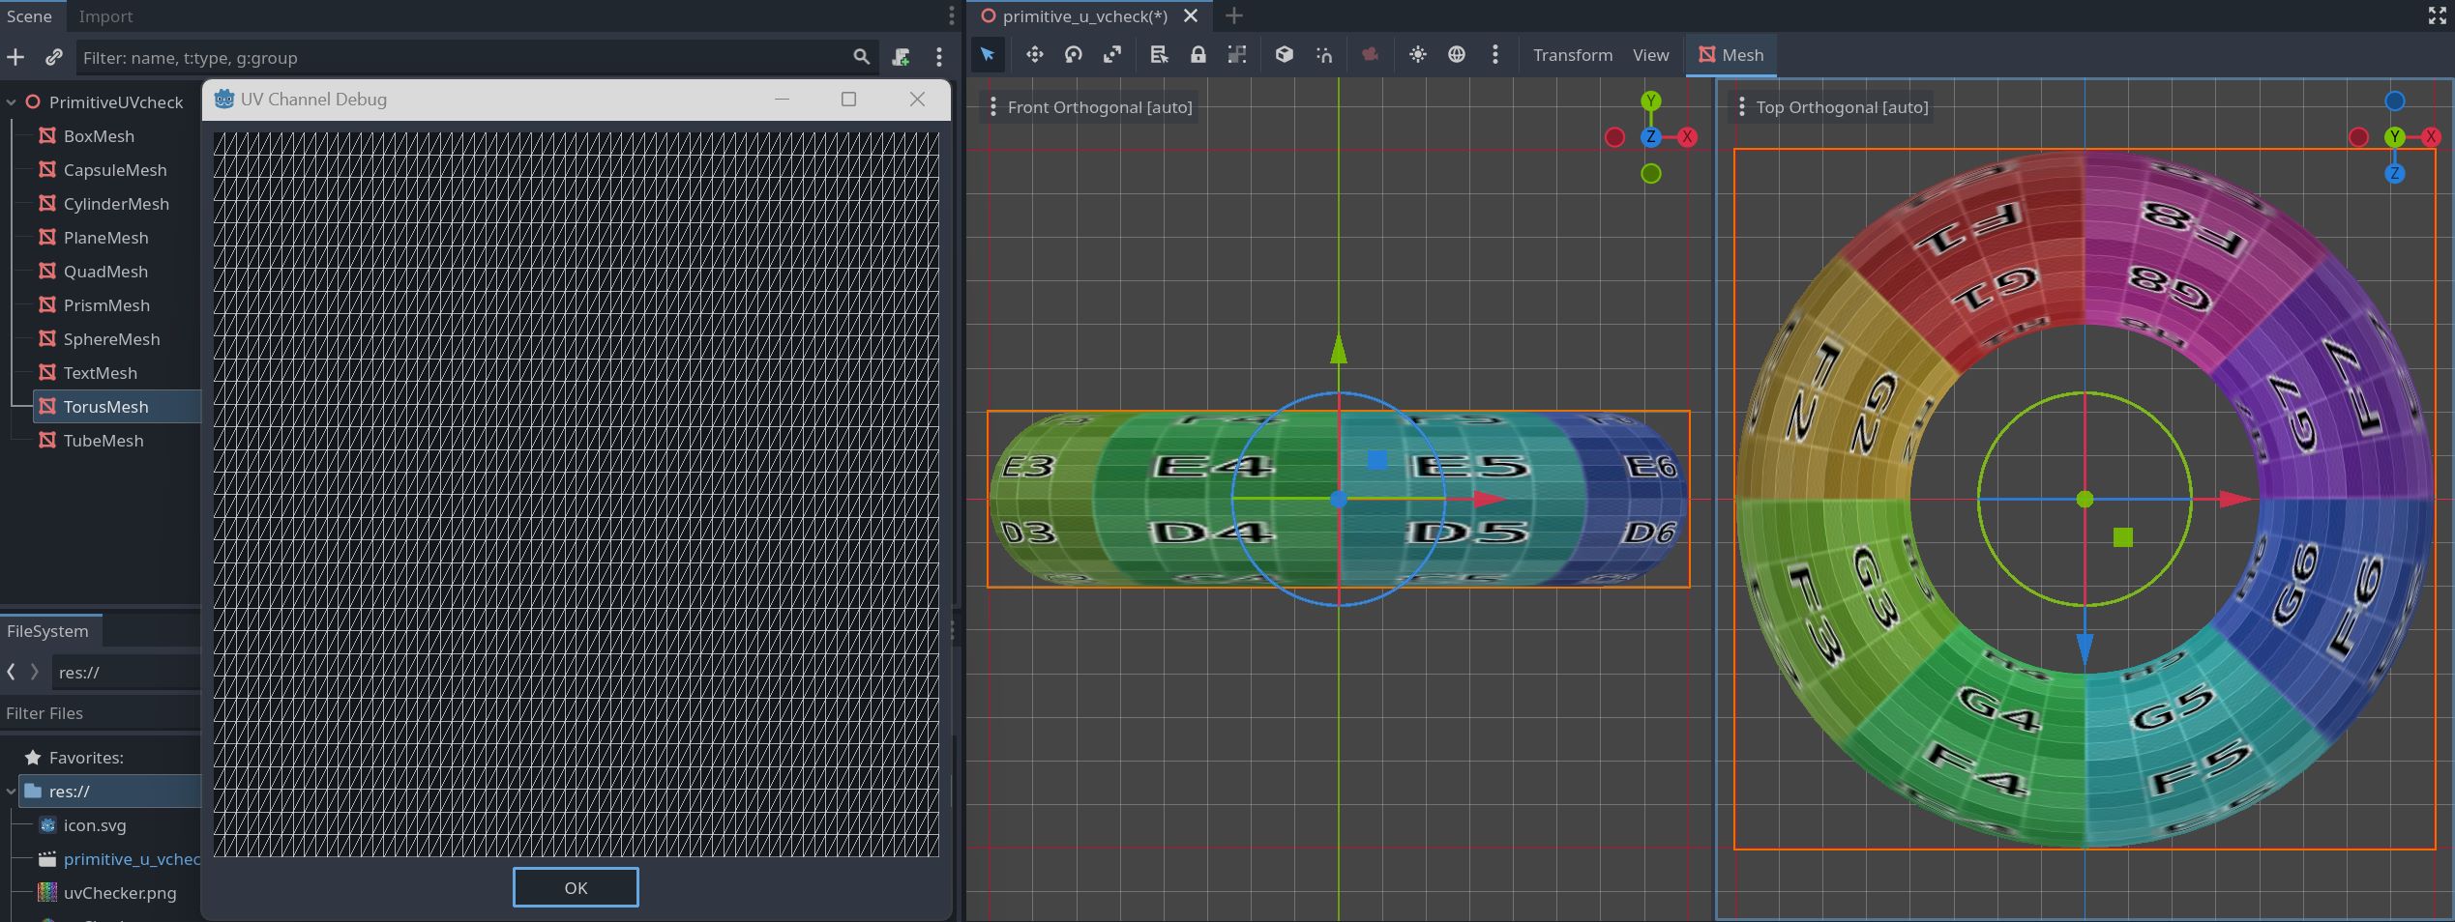2455x922 pixels.
Task: Toggle preview environment with the globe icon
Action: (1457, 55)
